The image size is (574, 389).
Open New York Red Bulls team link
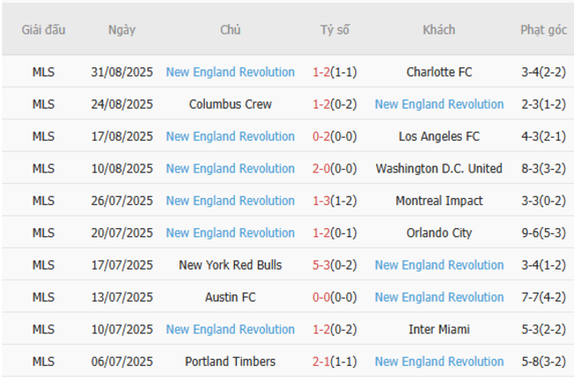(230, 264)
